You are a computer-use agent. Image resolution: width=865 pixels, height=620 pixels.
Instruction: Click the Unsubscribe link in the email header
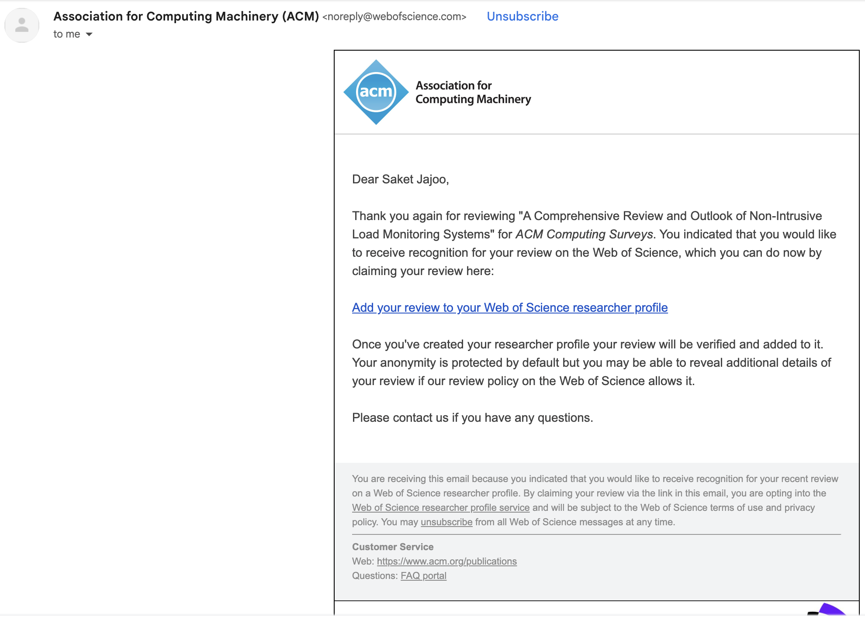click(x=522, y=17)
